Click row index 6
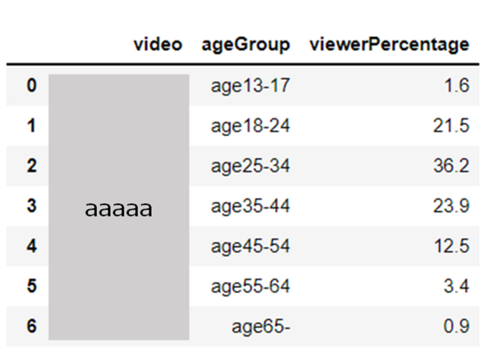This screenshot has width=484, height=348. (32, 326)
